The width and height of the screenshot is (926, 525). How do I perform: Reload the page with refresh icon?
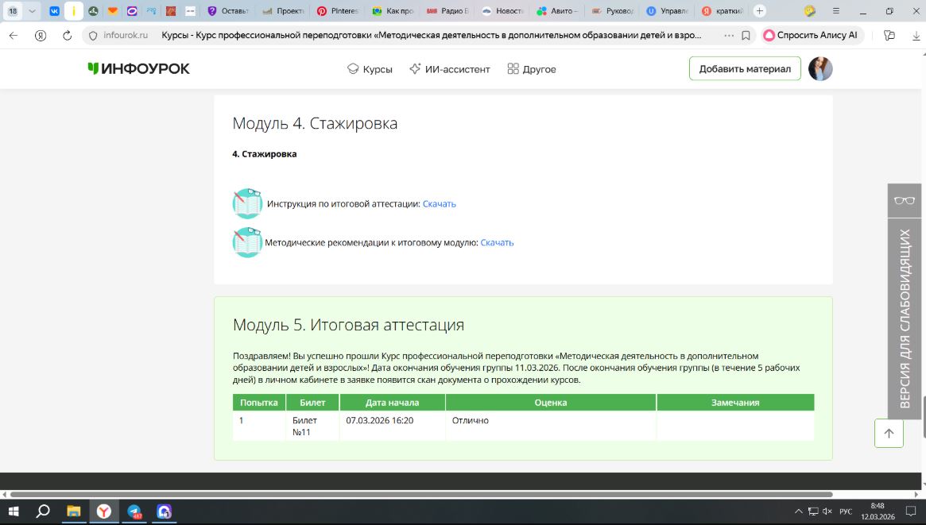tap(67, 36)
